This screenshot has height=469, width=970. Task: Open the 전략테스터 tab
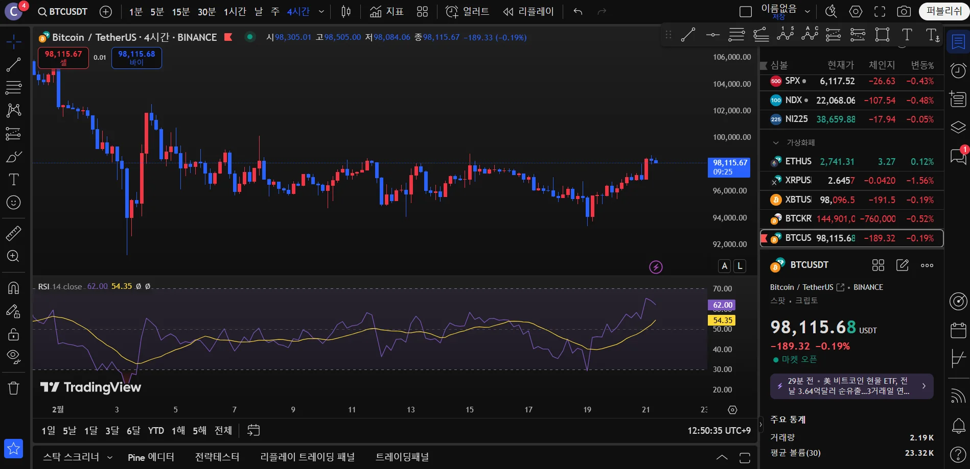[x=217, y=457]
